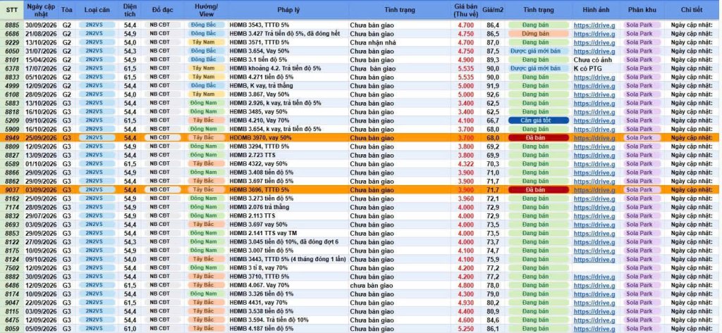The image size is (722, 333).
Task: Open the drive image link in row 6686
Action: click(594, 34)
